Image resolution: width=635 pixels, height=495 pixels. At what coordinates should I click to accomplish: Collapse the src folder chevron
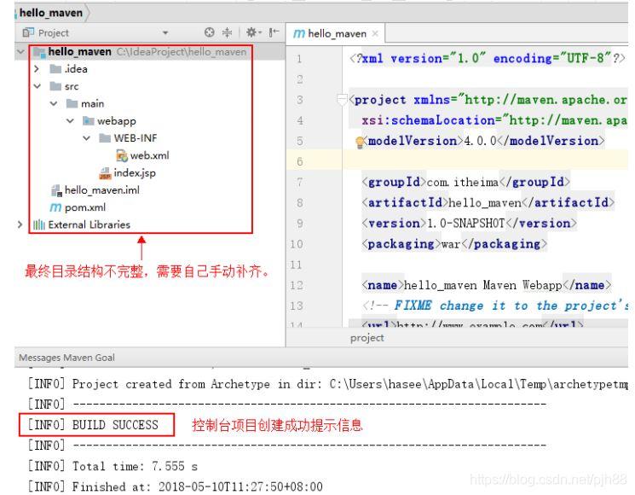tap(36, 86)
